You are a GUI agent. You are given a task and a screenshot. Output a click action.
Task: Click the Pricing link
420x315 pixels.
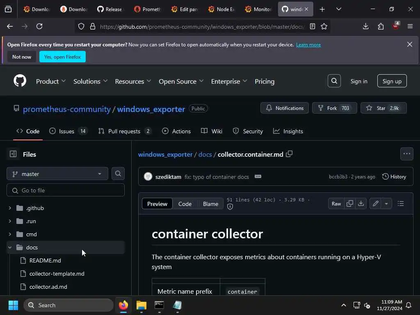[x=265, y=81]
